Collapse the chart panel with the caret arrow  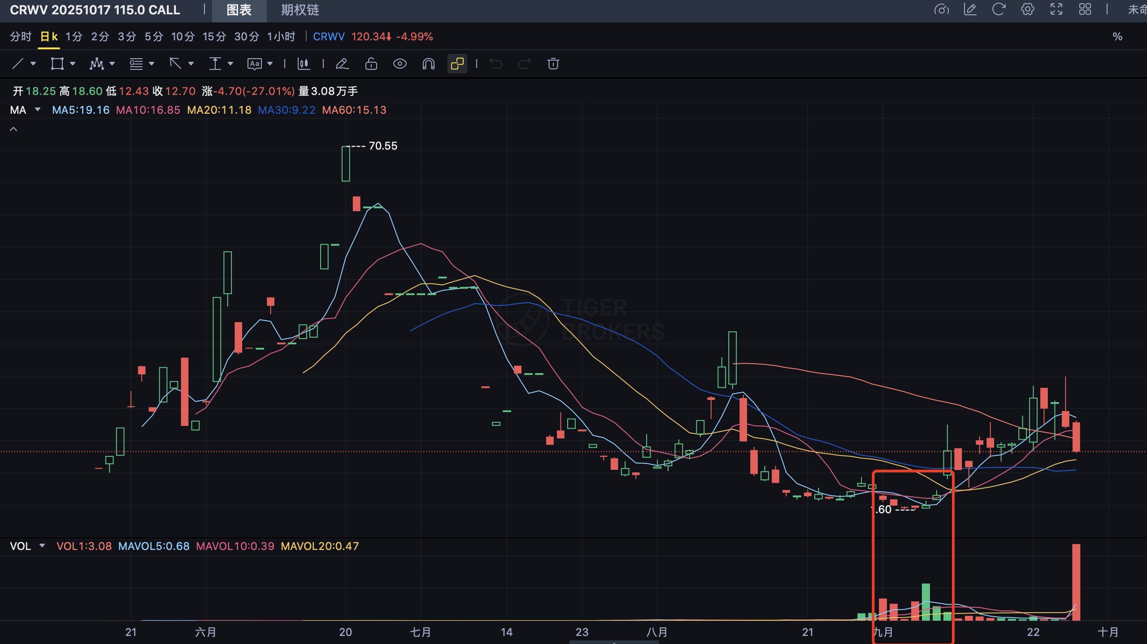[13, 129]
